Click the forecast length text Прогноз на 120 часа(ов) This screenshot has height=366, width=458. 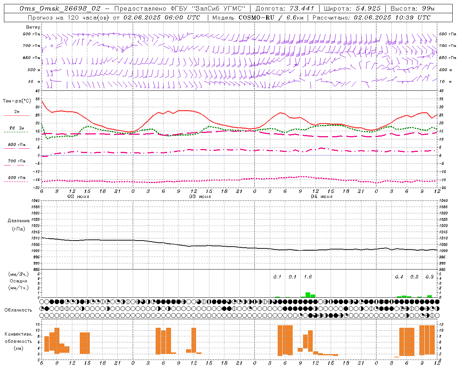[69, 18]
